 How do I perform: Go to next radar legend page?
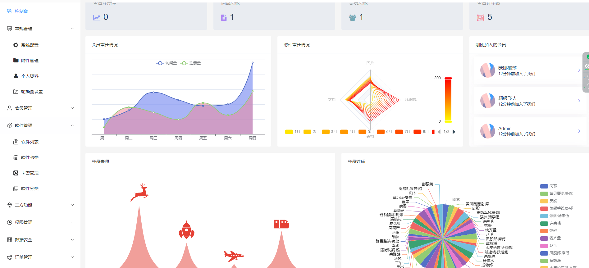coord(454,132)
